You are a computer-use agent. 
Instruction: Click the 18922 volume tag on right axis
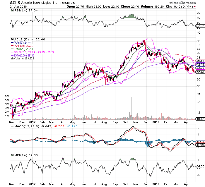pos(200,119)
